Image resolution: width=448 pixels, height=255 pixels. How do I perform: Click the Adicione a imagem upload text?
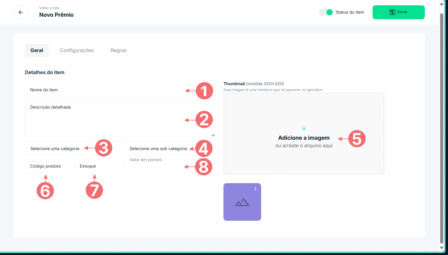pyautogui.click(x=304, y=138)
